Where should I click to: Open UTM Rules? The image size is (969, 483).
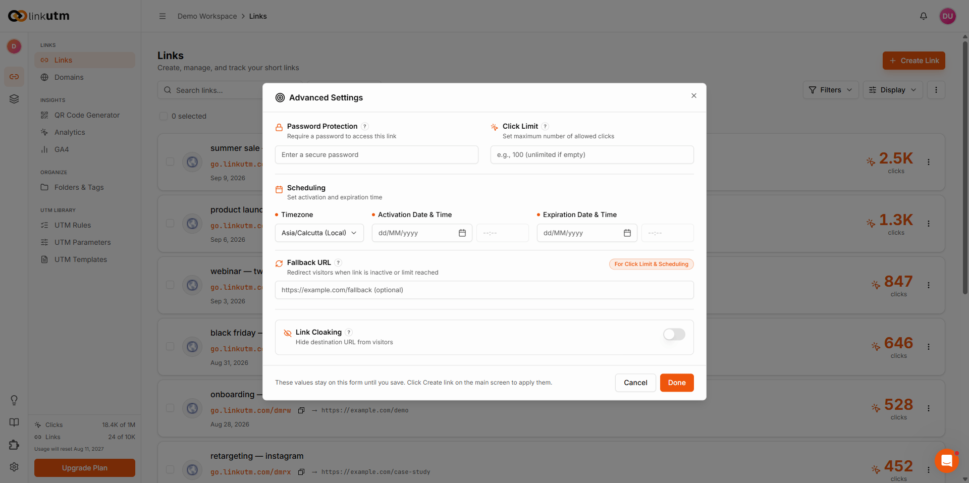coord(85,225)
